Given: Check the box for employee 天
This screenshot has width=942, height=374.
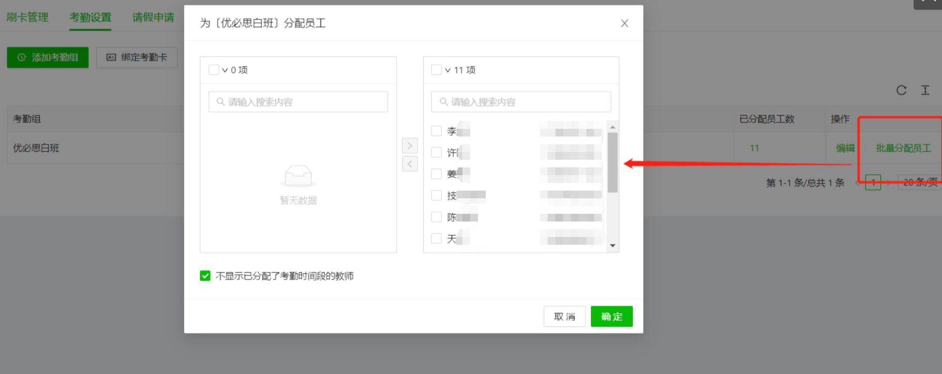Looking at the screenshot, I should tap(436, 238).
